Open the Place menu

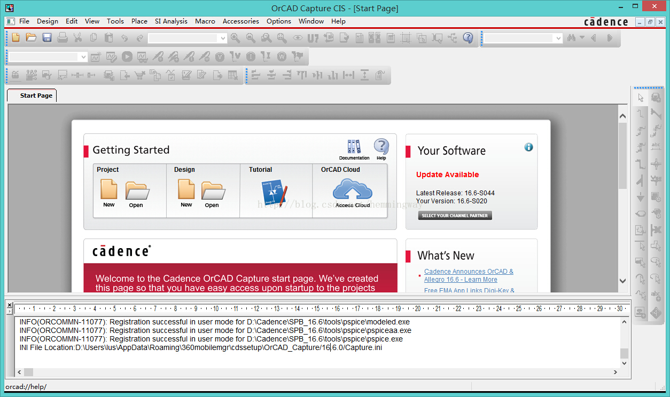click(x=139, y=21)
